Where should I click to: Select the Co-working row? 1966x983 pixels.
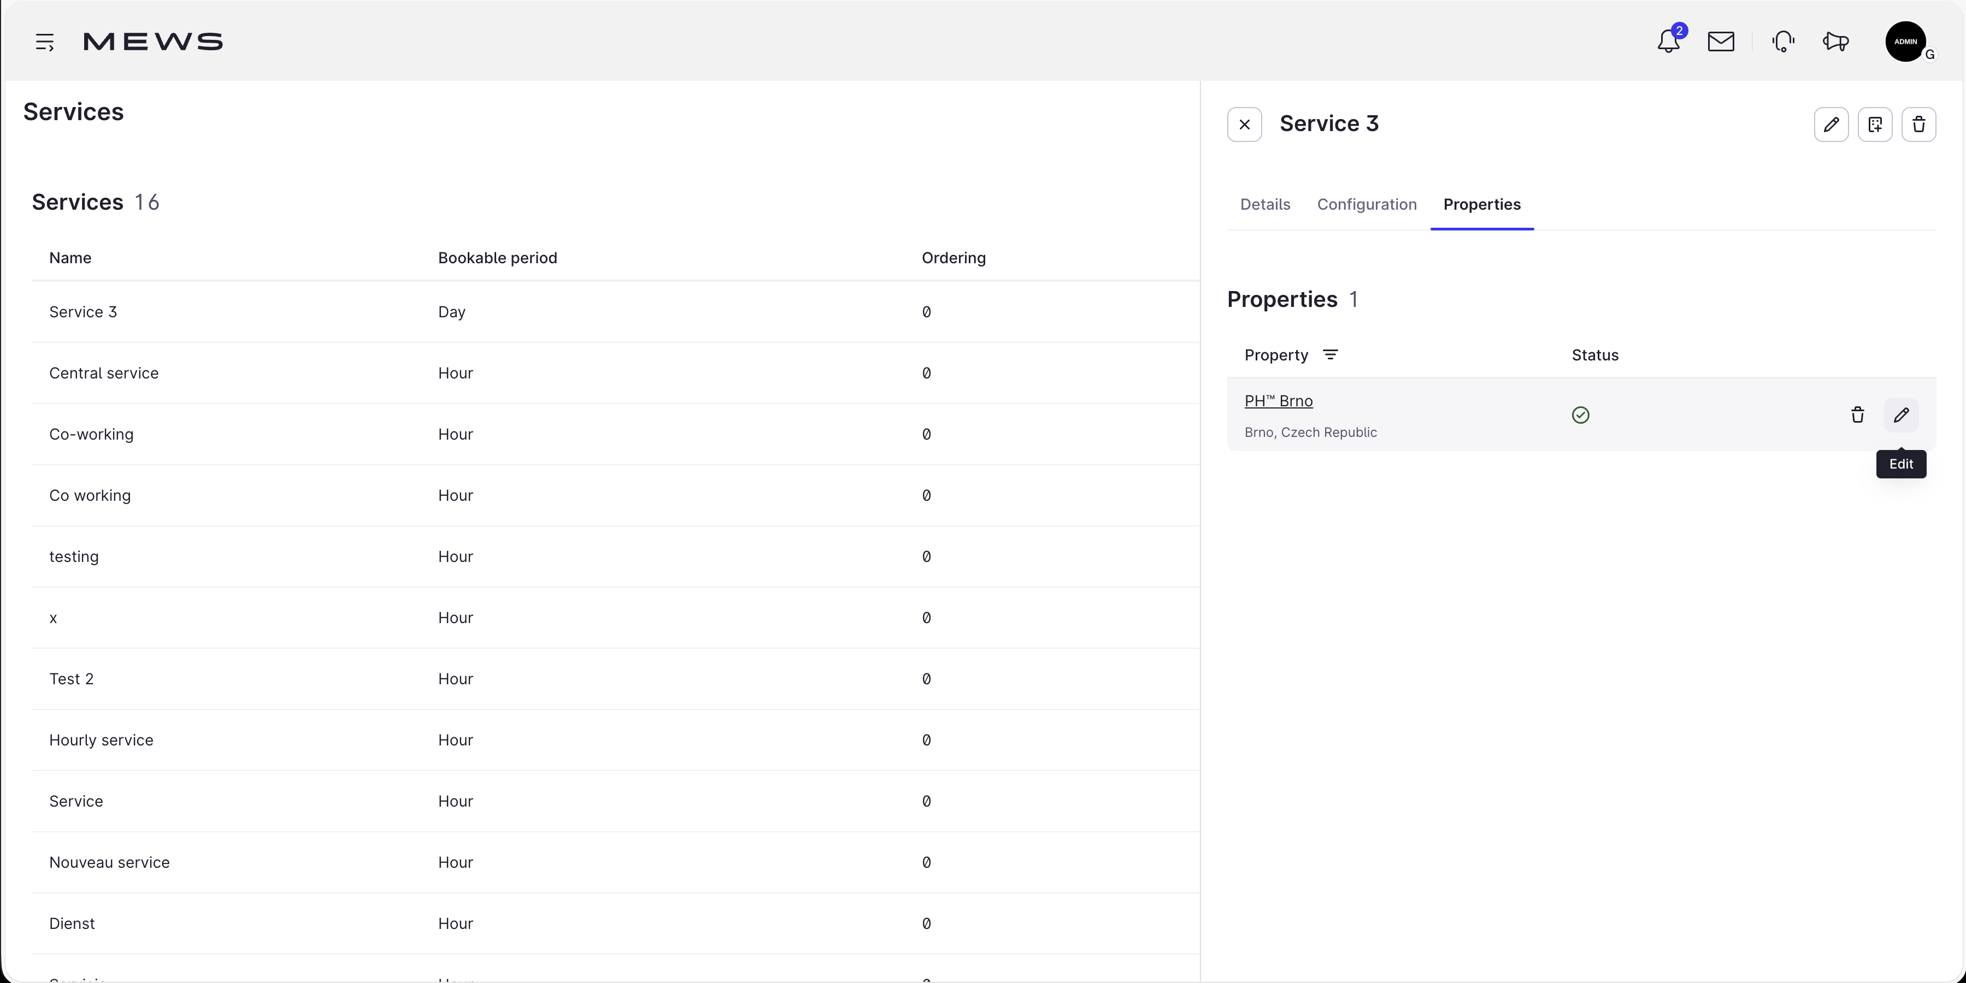coord(615,434)
